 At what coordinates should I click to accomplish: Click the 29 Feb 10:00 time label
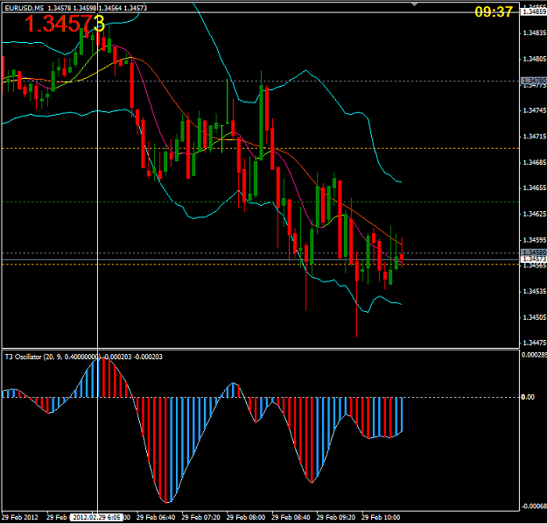tap(381, 517)
